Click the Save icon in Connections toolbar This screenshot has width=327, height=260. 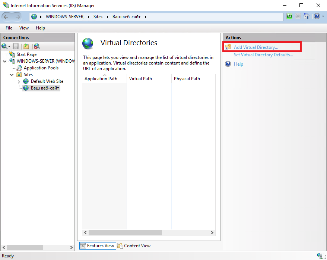(16, 46)
